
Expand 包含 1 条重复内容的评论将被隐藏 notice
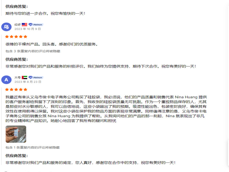tap(33, 147)
